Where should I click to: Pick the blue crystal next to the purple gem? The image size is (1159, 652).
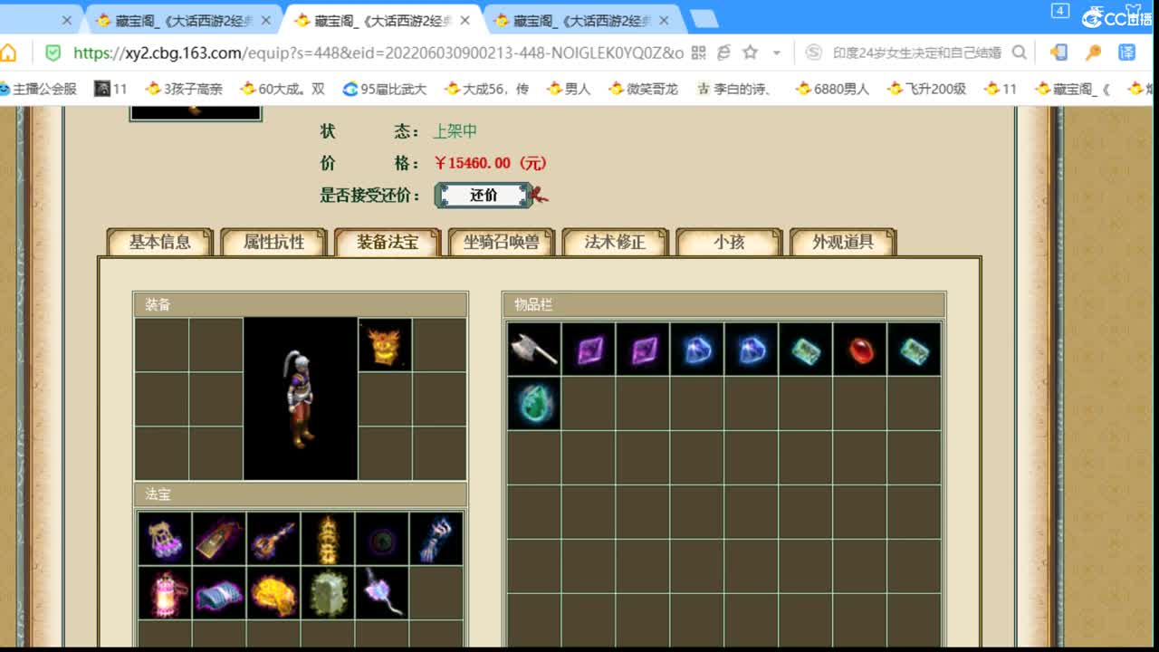pyautogui.click(x=697, y=349)
